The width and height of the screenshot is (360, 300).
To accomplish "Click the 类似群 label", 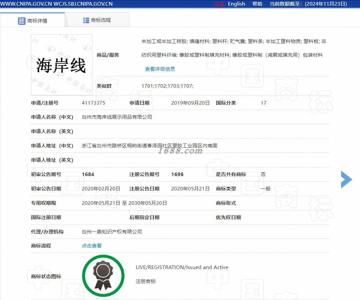I will 104,86.
